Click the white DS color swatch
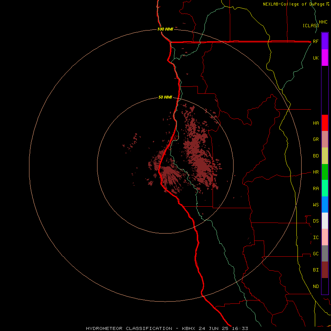Image resolution: width=331 pixels, height=331 pixels. tap(325, 221)
